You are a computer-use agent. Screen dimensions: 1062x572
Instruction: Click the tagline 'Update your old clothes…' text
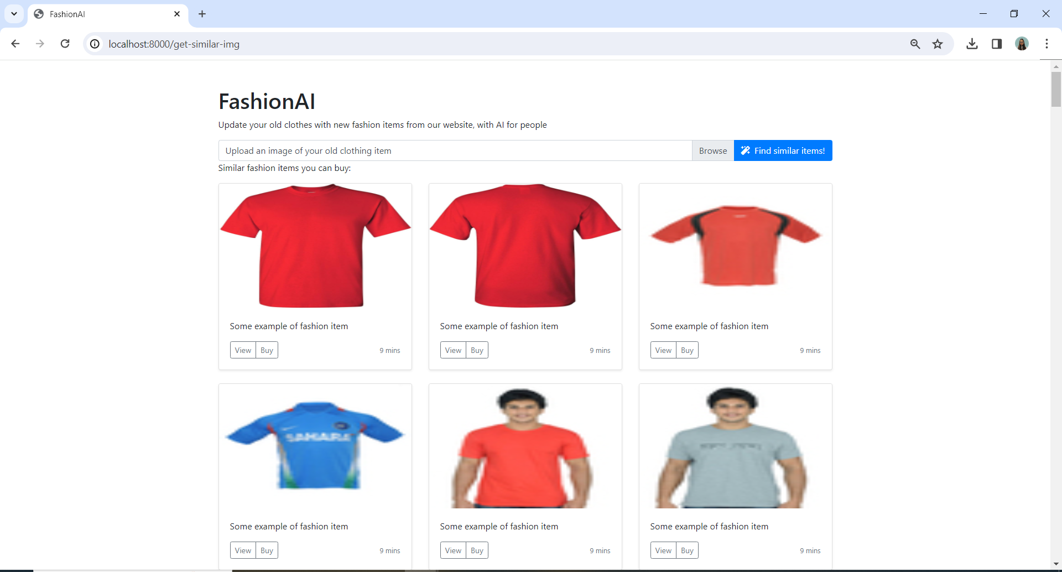[x=382, y=125]
